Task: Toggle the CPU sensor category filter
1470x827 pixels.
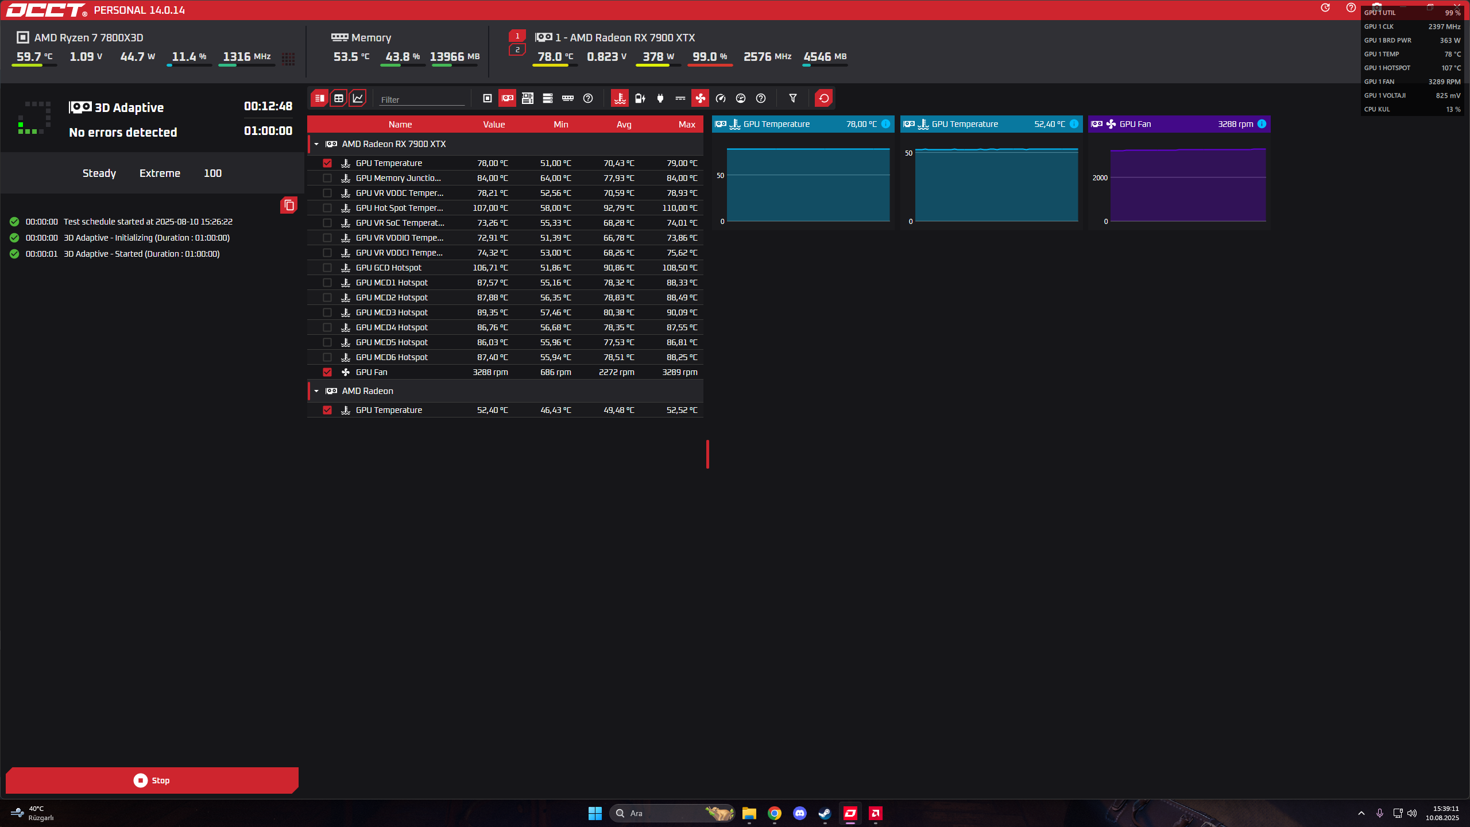Action: (488, 98)
